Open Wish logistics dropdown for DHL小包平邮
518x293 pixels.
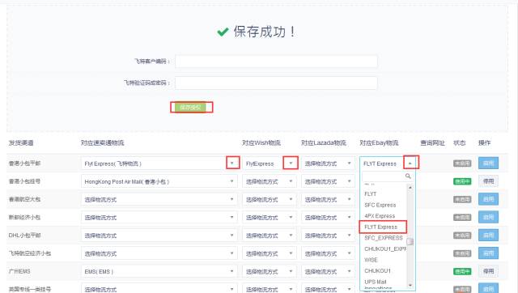coord(270,236)
